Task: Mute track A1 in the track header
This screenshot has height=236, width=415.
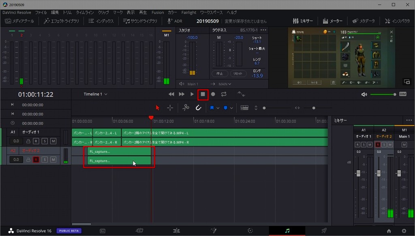Action: click(x=53, y=141)
